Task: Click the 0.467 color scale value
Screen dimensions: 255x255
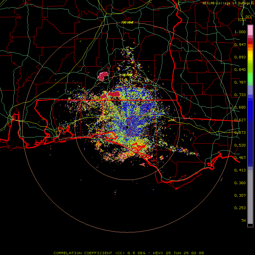Action: 240,158
